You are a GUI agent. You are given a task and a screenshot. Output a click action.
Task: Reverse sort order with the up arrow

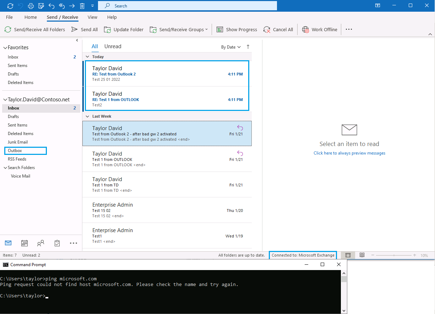[248, 47]
